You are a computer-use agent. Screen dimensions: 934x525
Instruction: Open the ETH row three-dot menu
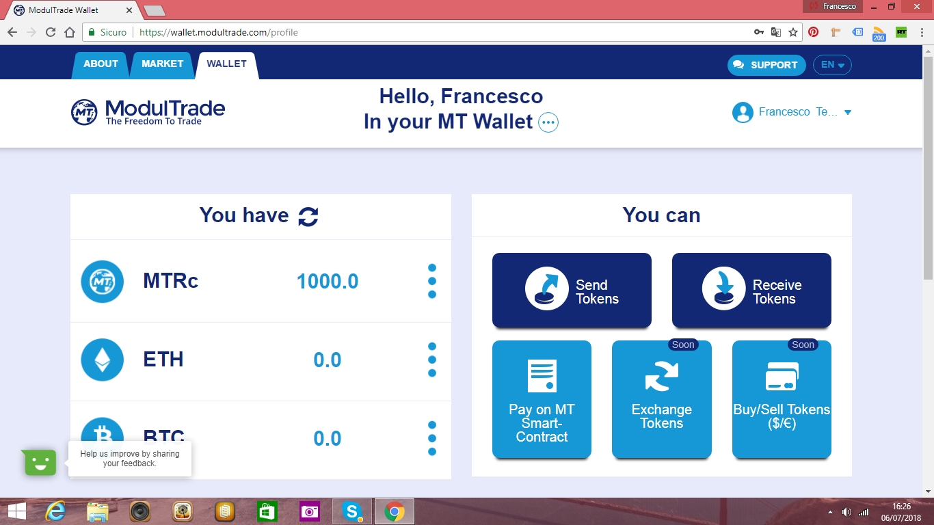pyautogui.click(x=432, y=360)
